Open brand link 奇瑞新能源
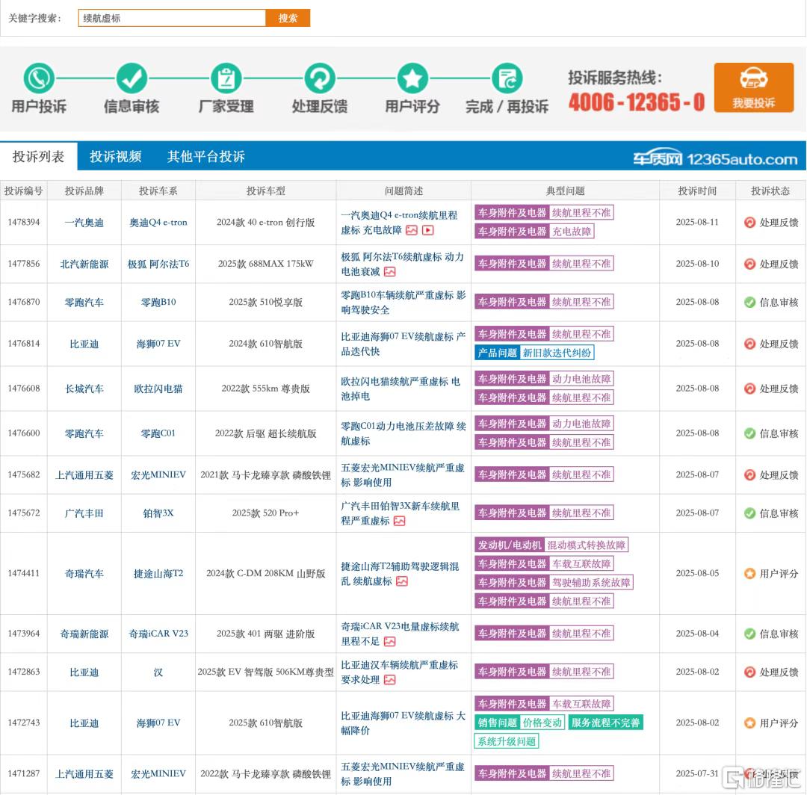 click(84, 634)
